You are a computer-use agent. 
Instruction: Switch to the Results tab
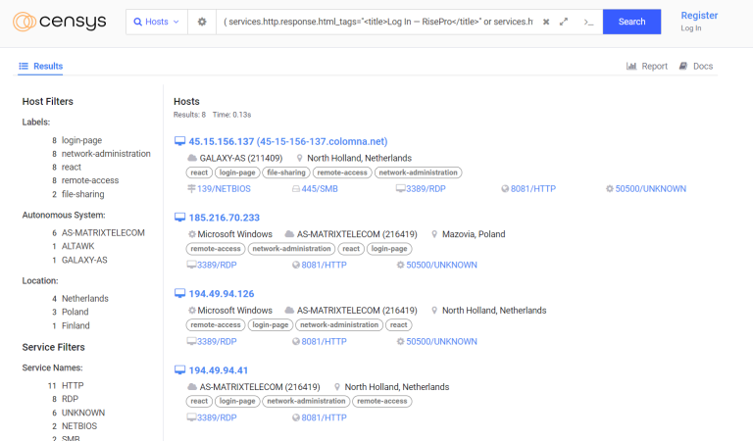40,67
